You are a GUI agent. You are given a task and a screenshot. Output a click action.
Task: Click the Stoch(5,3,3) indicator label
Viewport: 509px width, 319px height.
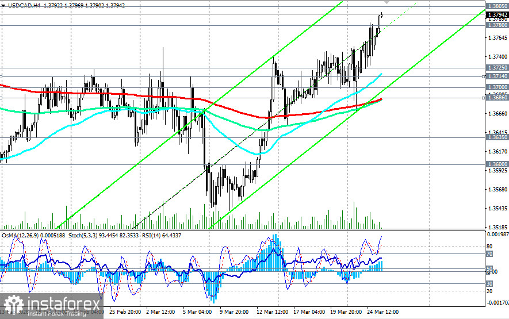pos(104,235)
